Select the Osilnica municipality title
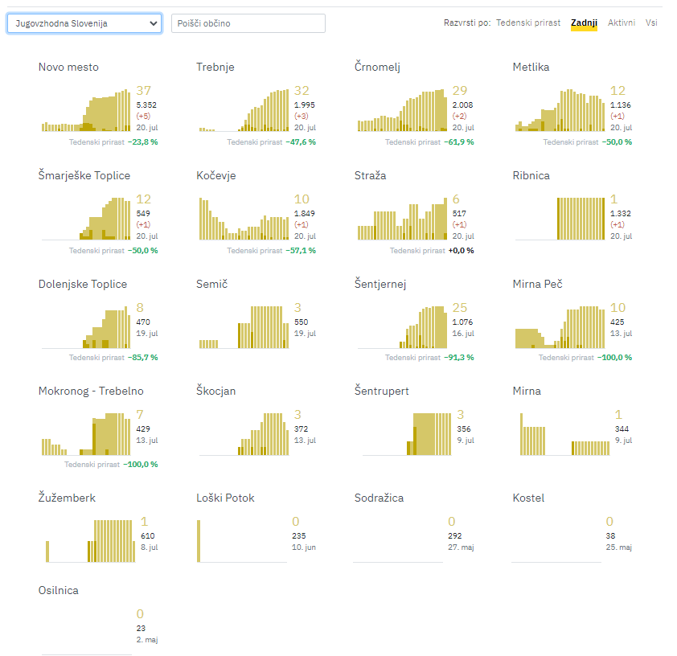Image resolution: width=677 pixels, height=656 pixels. click(58, 590)
